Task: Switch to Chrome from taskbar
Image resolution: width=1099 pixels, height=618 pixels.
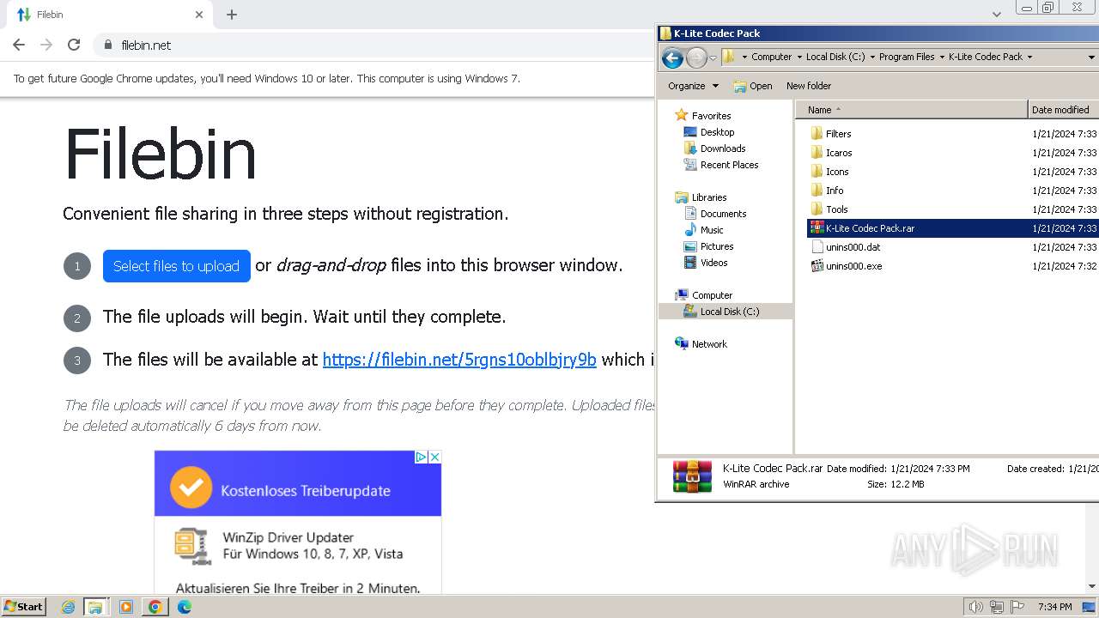Action: point(155,607)
